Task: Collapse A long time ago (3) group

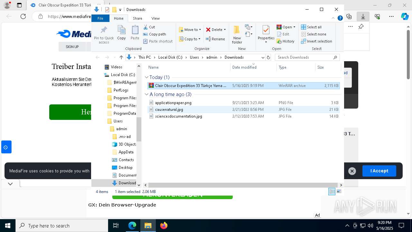Action: pos(146,94)
